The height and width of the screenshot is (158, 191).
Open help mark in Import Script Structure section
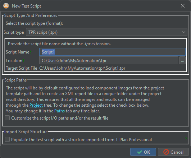(186, 139)
